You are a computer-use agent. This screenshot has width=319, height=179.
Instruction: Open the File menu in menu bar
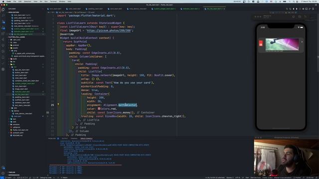[14, 1]
